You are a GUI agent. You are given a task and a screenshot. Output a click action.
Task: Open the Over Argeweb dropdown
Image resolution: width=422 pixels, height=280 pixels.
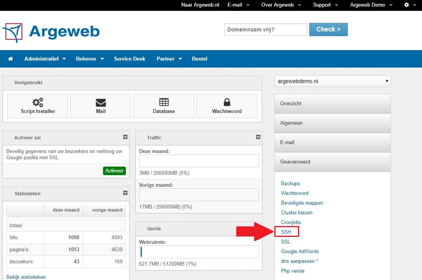coord(281,5)
